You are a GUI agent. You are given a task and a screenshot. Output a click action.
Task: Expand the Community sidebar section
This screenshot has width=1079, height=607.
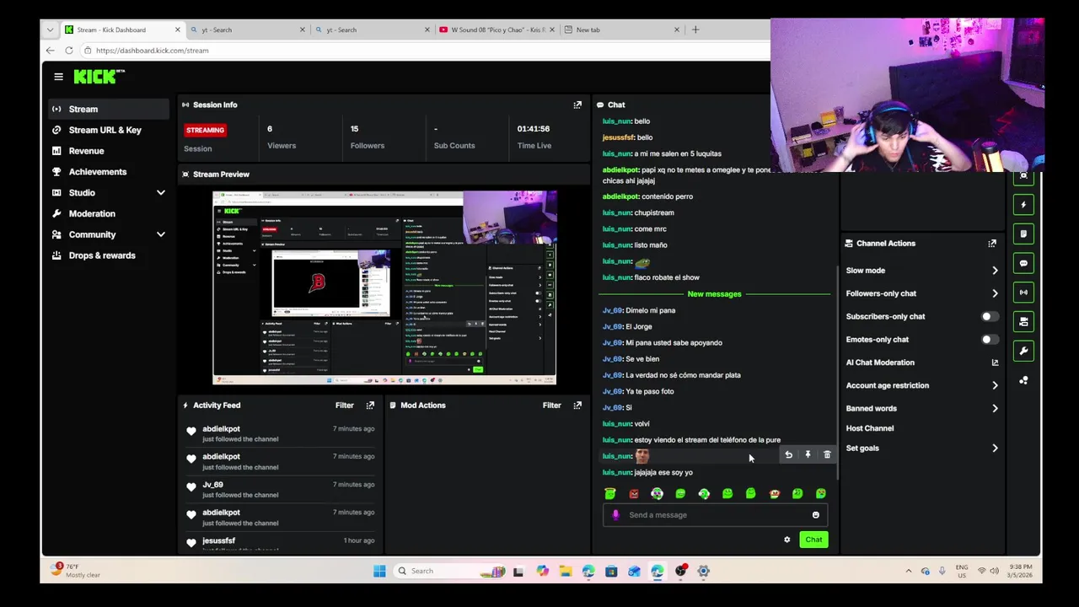pyautogui.click(x=161, y=234)
